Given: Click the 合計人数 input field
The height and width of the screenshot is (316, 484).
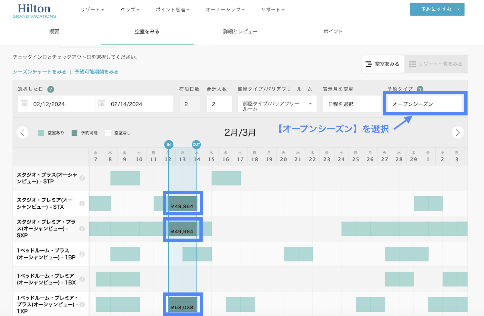Looking at the screenshot, I should pyautogui.click(x=219, y=104).
